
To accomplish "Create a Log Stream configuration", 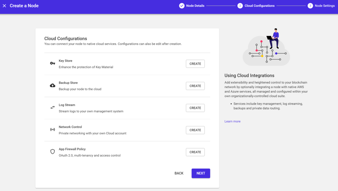I will tap(195, 108).
